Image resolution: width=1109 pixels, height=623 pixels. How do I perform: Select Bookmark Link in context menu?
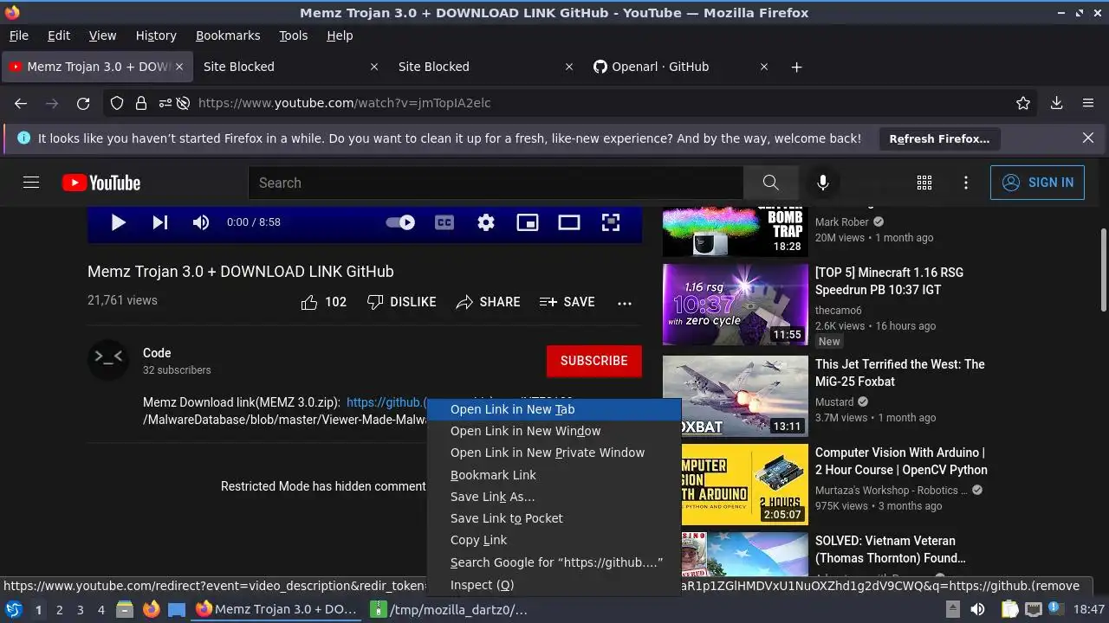(554, 475)
